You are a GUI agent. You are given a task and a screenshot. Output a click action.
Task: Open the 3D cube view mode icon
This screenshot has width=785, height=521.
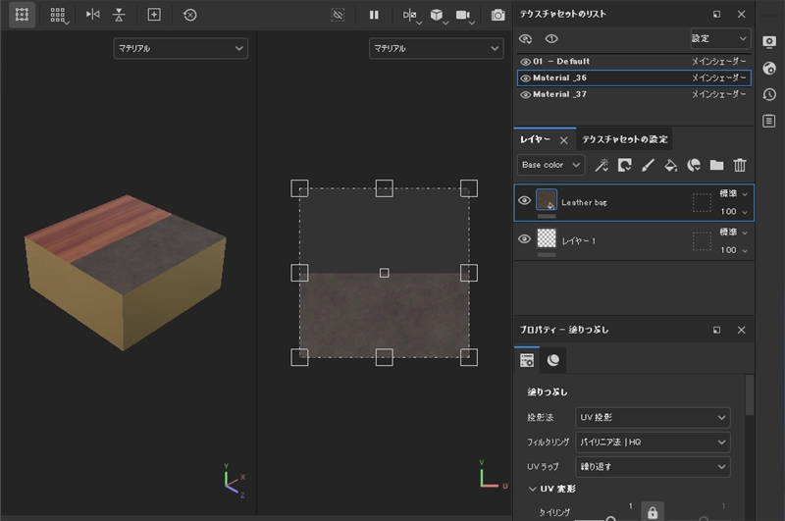tap(438, 16)
